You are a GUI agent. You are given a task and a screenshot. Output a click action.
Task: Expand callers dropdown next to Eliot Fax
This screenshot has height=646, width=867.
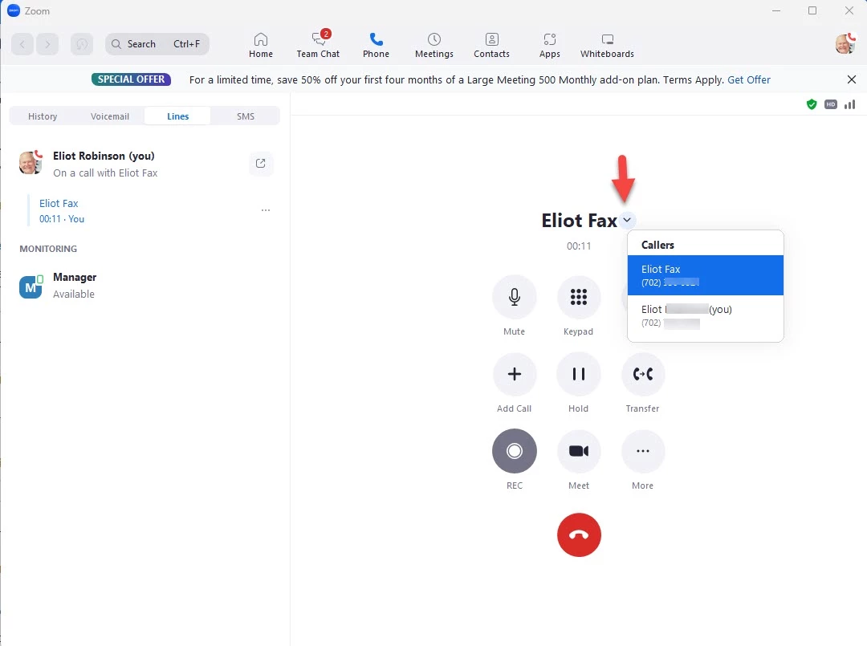click(627, 220)
